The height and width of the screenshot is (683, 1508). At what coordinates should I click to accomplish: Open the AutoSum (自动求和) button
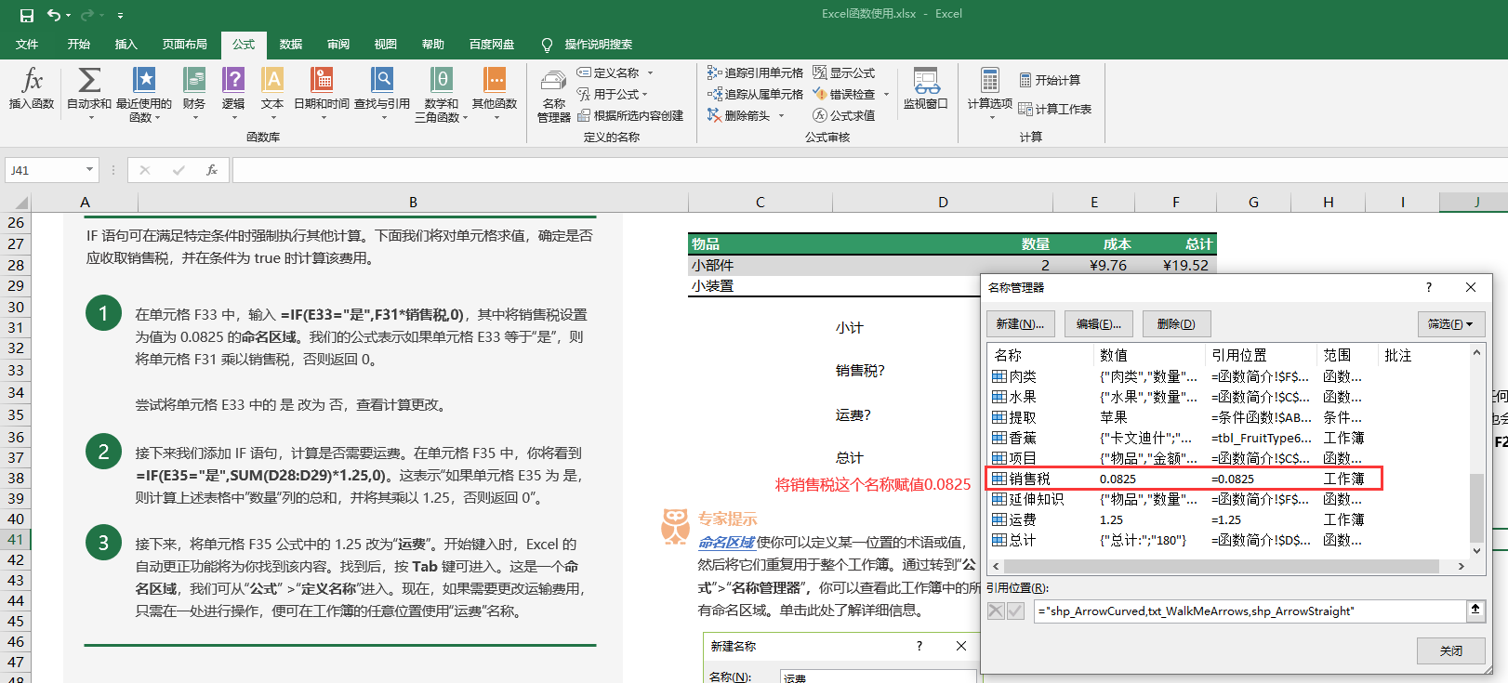(89, 93)
